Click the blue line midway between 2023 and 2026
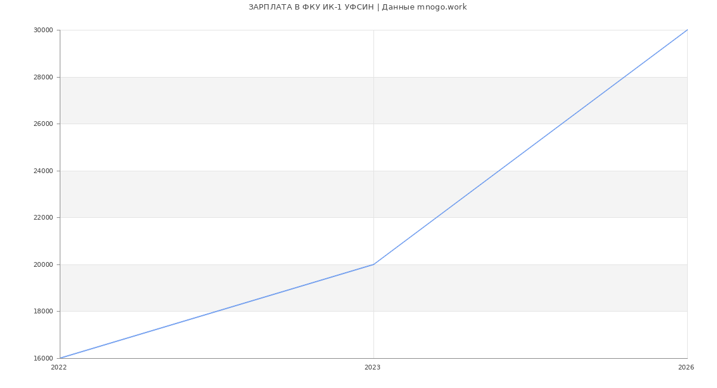The image size is (717, 388). point(531,147)
